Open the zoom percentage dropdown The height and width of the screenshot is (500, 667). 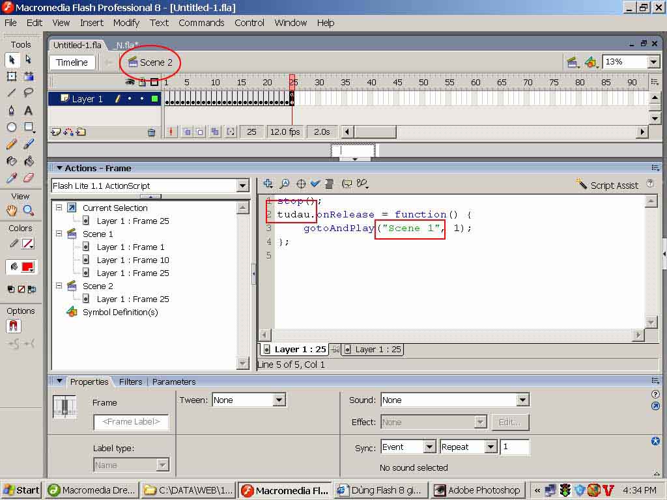pos(654,62)
